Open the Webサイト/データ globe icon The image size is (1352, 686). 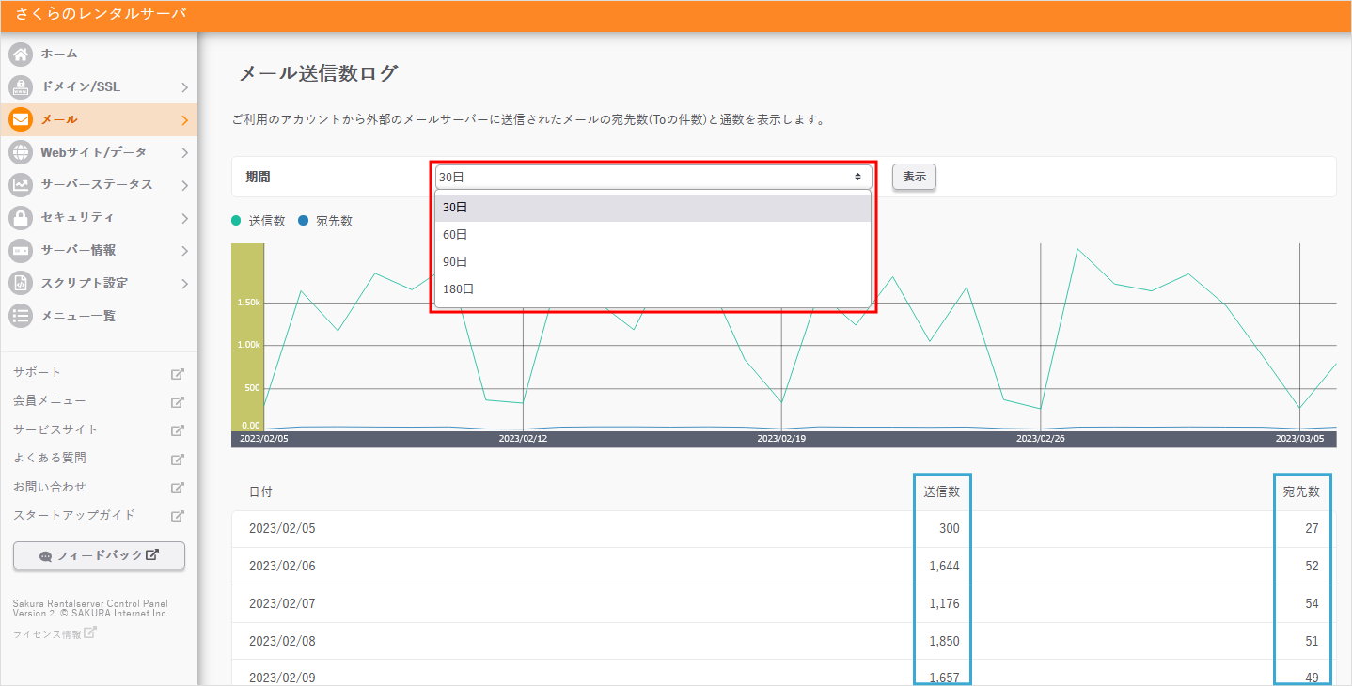coord(21,151)
